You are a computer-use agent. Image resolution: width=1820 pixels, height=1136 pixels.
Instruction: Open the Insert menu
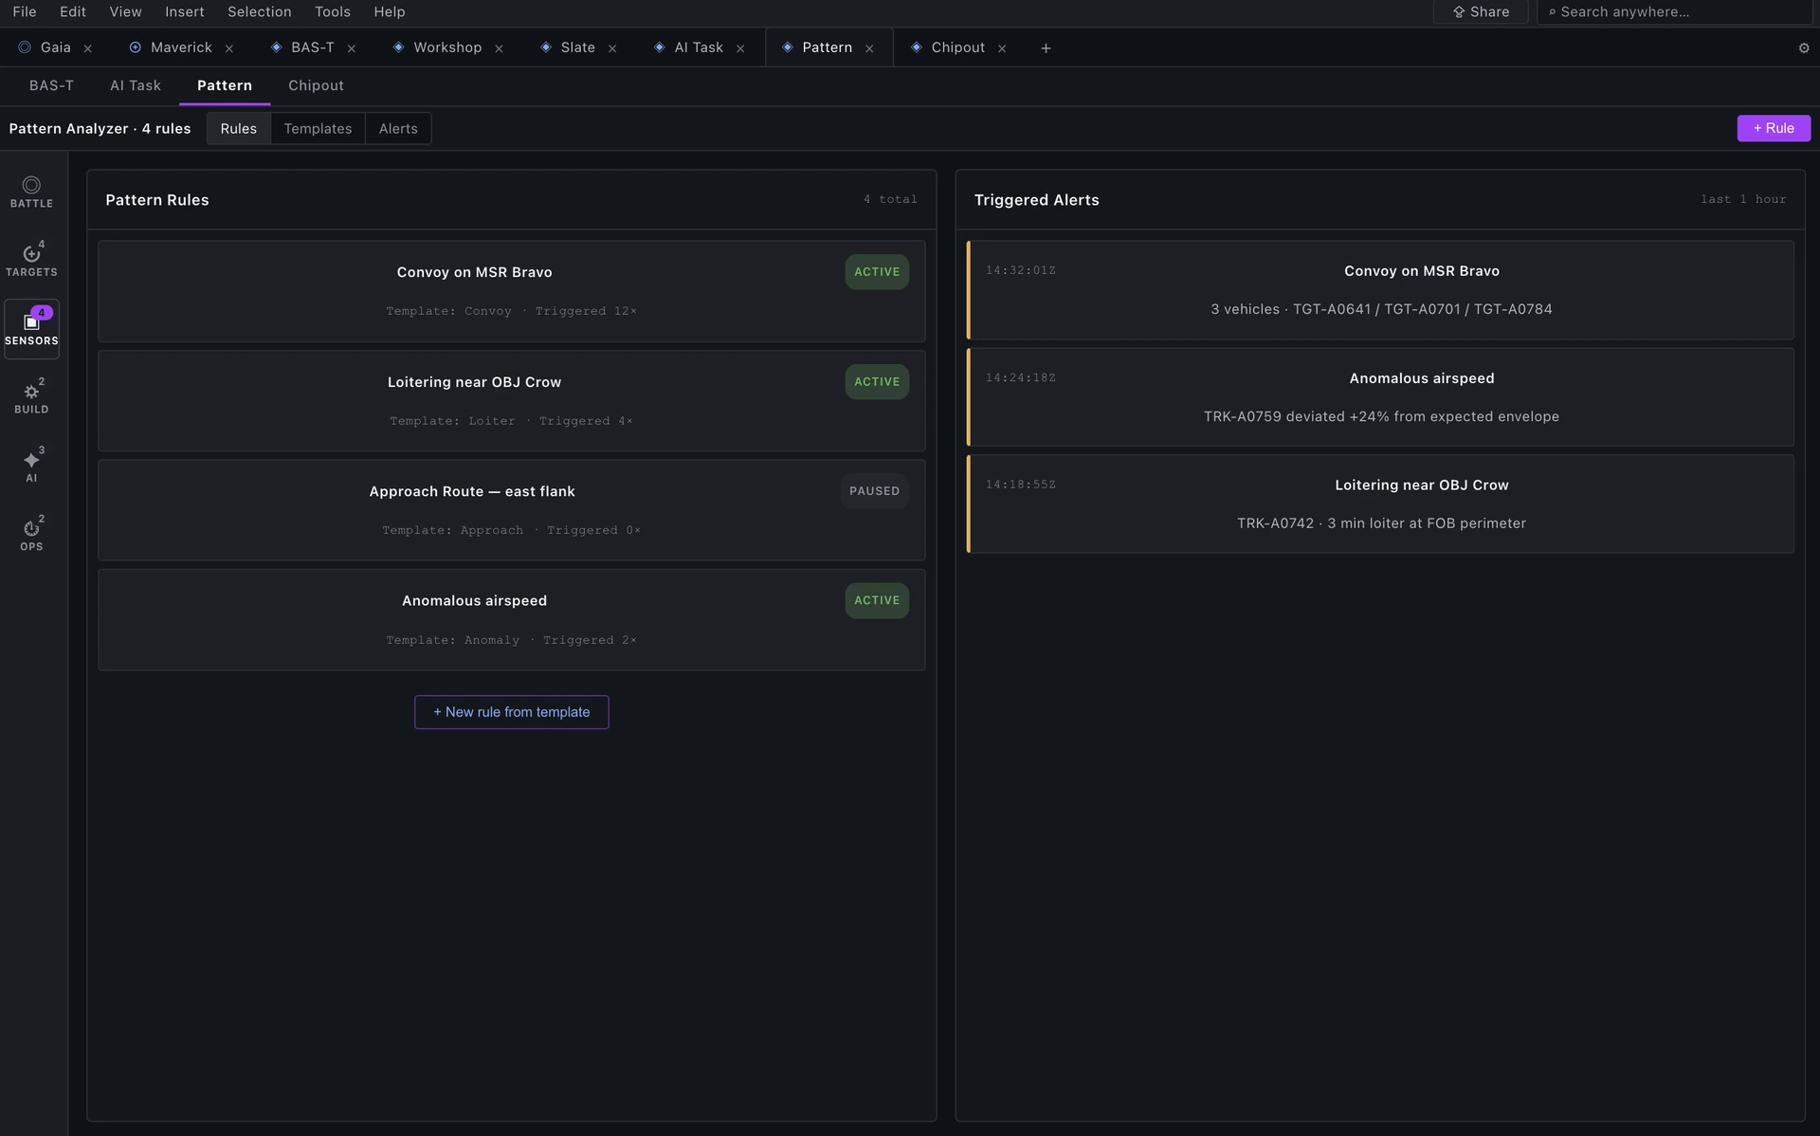pos(185,12)
